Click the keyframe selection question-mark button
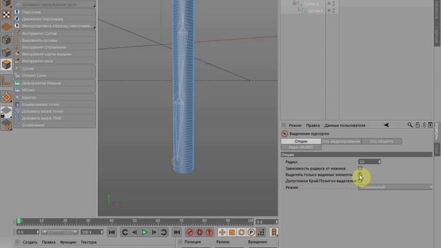Viewport: 441px width, 248px height. click(x=209, y=232)
